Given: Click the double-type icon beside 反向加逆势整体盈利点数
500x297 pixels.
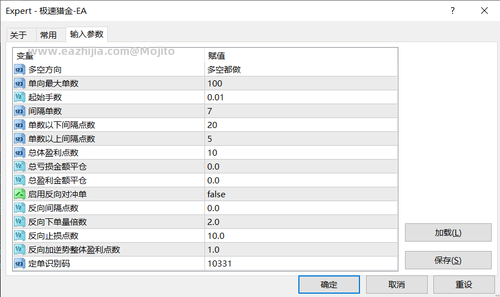Looking at the screenshot, I should (19, 249).
